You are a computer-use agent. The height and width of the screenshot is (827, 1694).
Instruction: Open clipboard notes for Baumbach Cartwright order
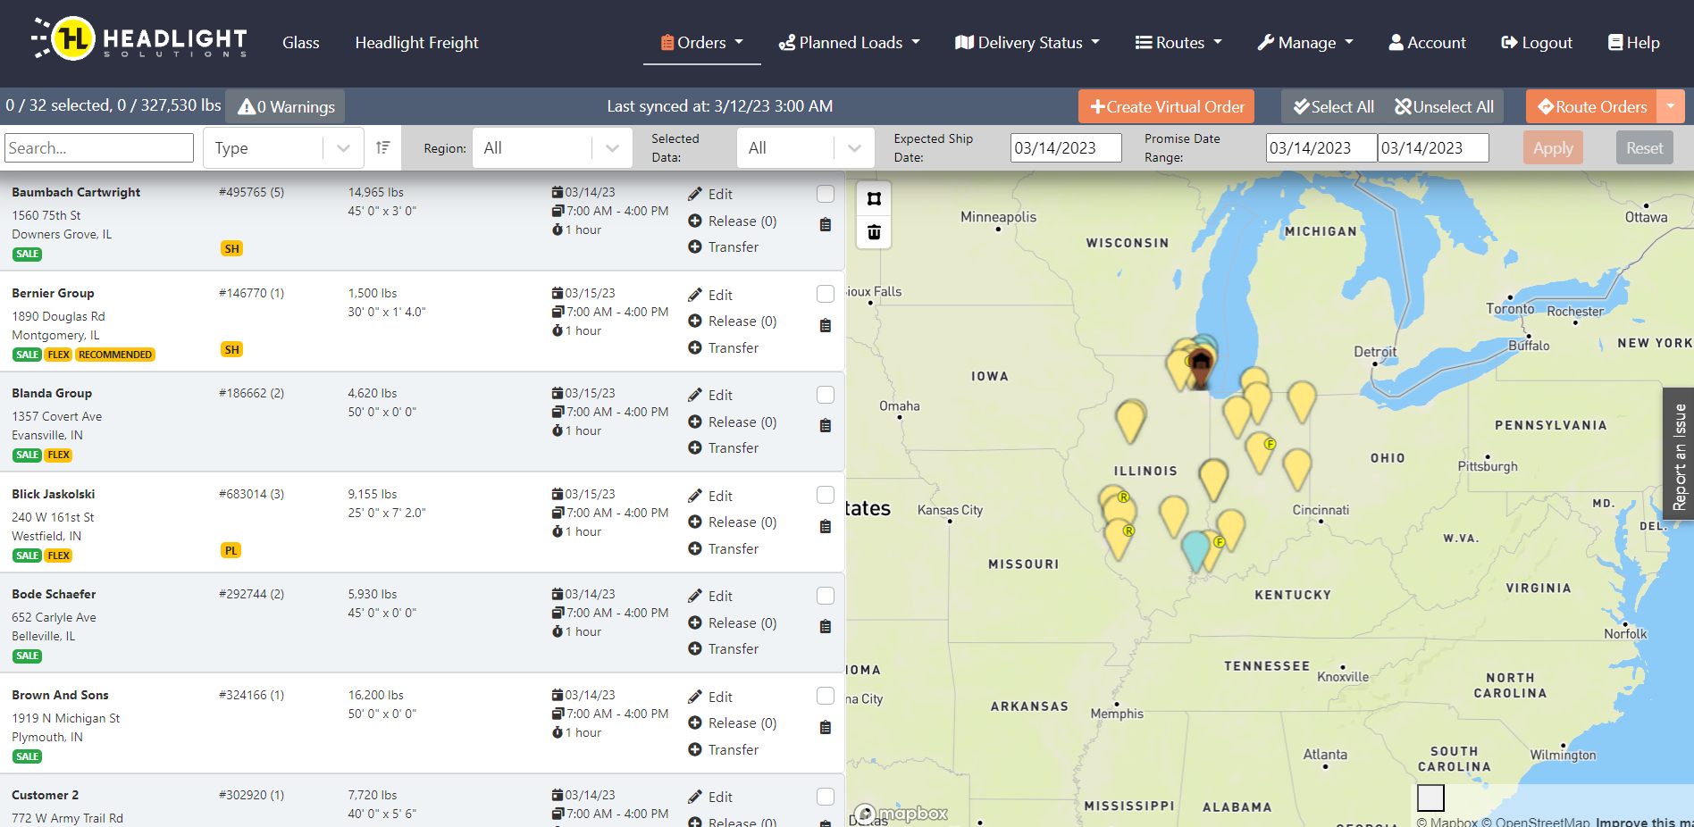pyautogui.click(x=826, y=225)
